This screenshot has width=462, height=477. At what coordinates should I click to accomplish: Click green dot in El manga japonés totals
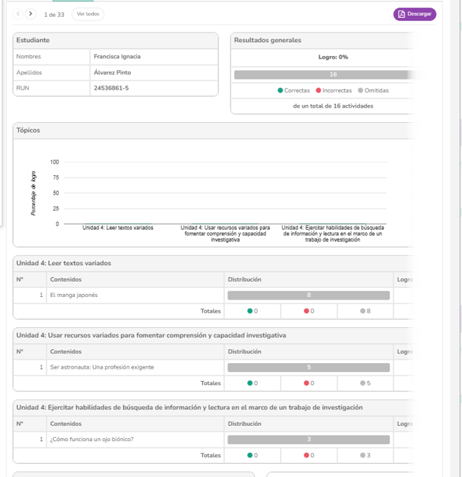tap(250, 311)
